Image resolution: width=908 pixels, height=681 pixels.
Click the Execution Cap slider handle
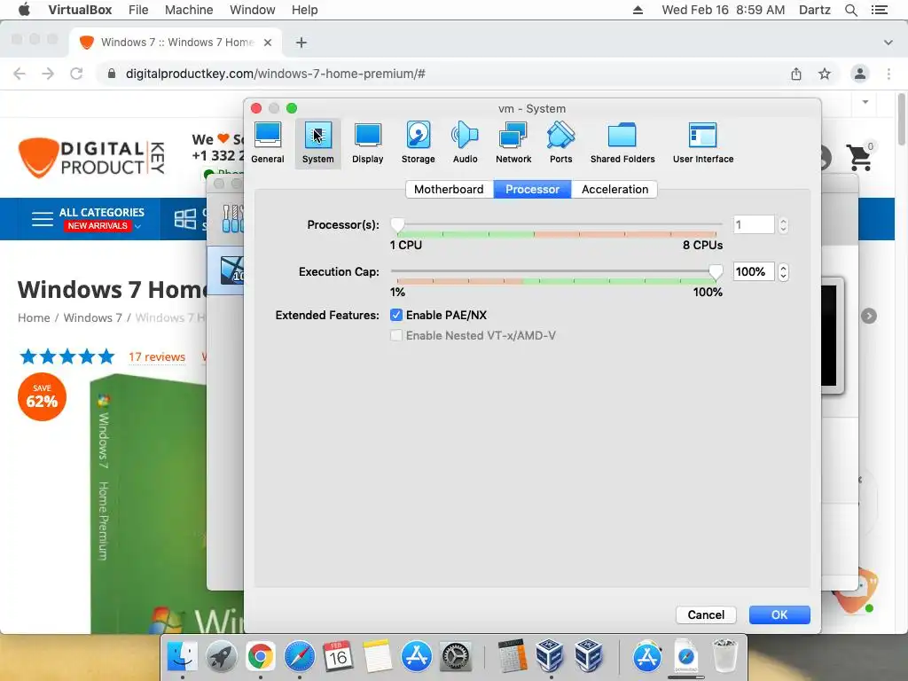[x=716, y=271]
